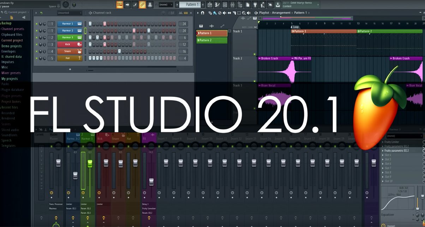Mute the Harmor 1 channel LED
425x227 pixels.
(x=36, y=24)
